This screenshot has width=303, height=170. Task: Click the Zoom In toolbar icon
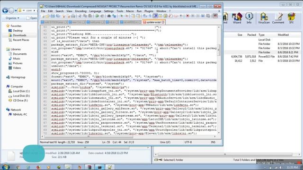coord(122,16)
